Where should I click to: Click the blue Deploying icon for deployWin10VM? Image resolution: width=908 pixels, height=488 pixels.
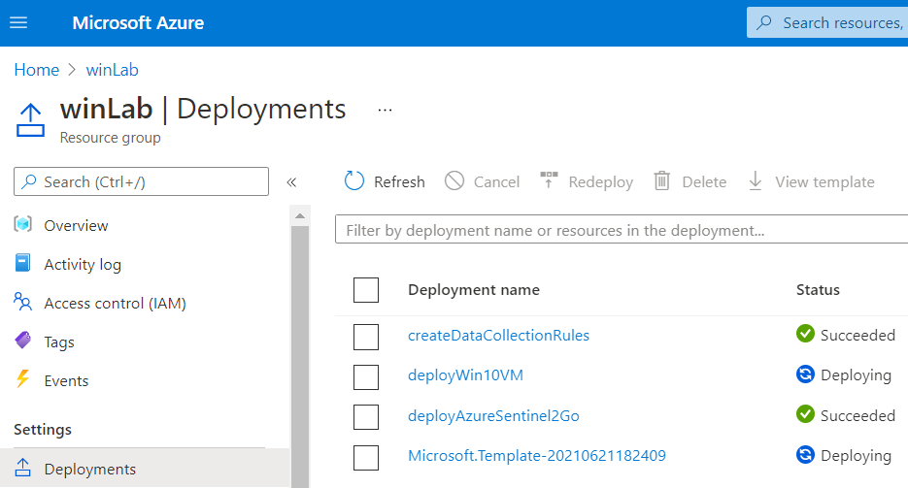pyautogui.click(x=805, y=374)
